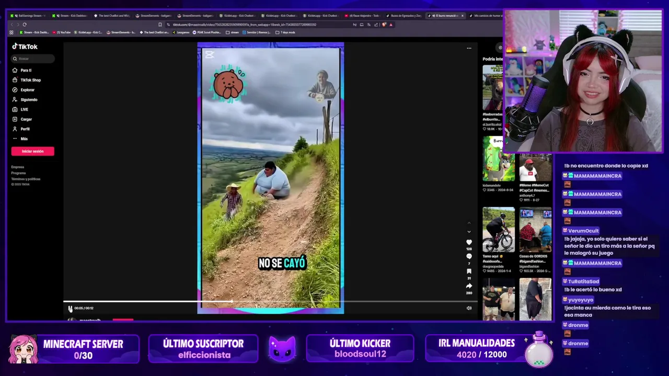The image size is (669, 376).
Task: Open the 7 days mods bookmarks folder
Action: 285,32
